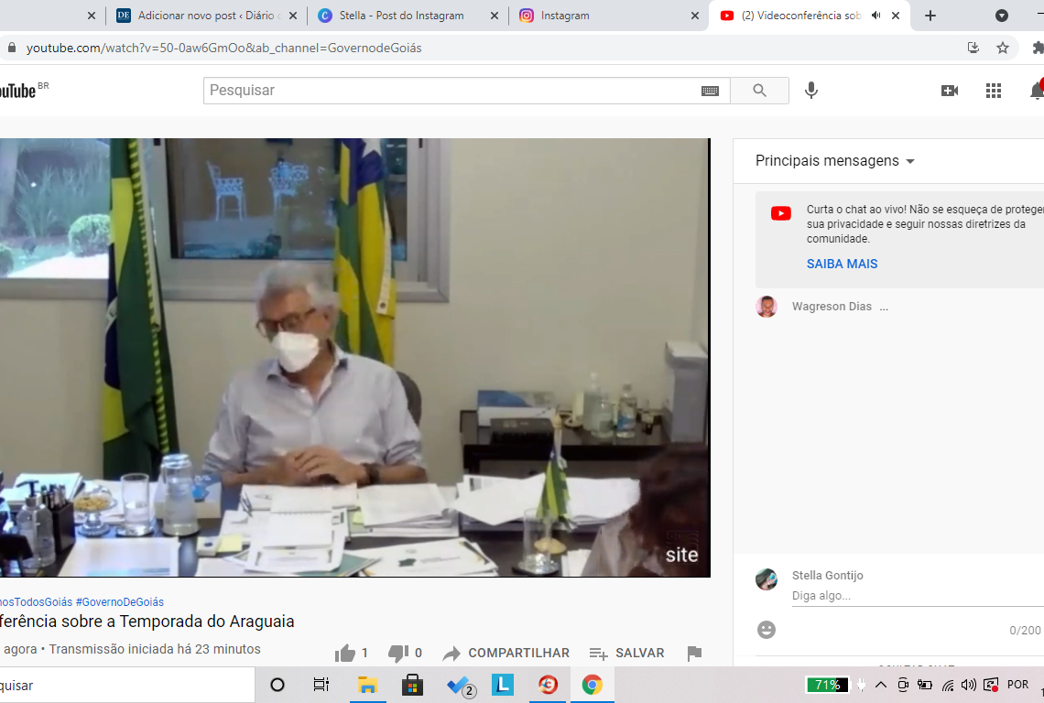Dislike the video with thumbs-down icon
This screenshot has height=703, width=1044.
398,653
